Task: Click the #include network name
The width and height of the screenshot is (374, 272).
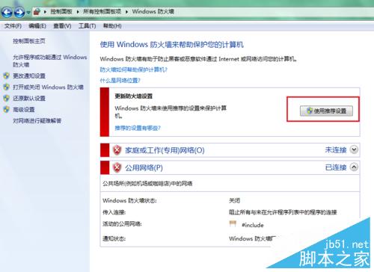Action: pos(253,225)
